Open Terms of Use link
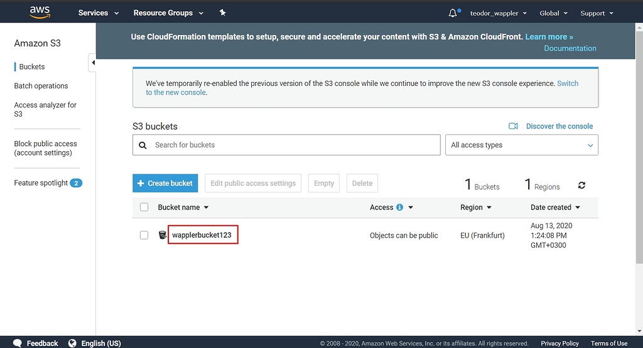The height and width of the screenshot is (348, 643). point(609,344)
